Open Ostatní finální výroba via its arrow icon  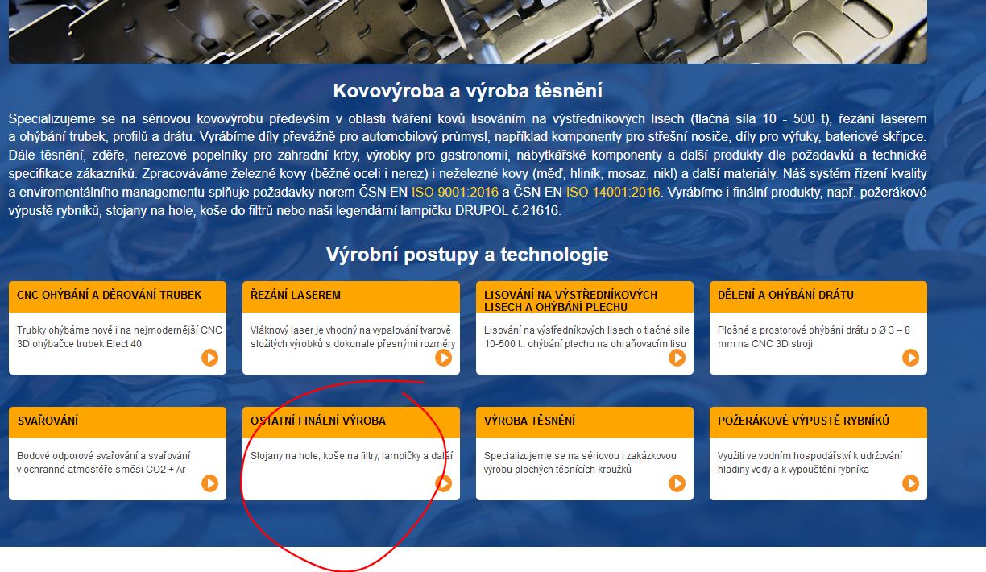[x=443, y=483]
